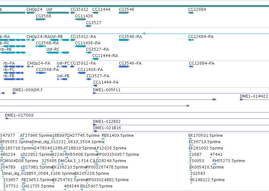269x191 pixels.
Task: Select the EK005420.5prime EST
Action: (x=191, y=170)
